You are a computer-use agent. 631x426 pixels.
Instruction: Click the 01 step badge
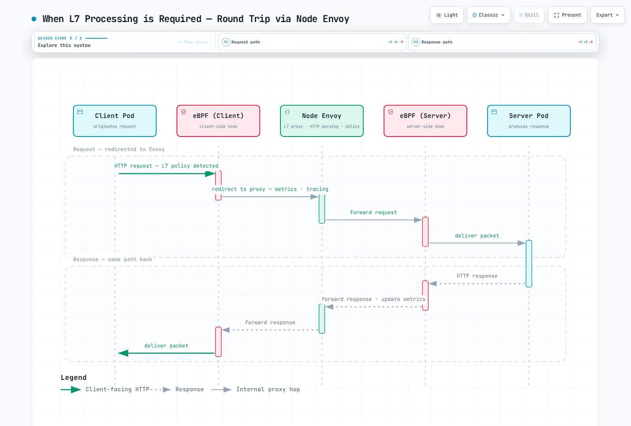pos(226,42)
